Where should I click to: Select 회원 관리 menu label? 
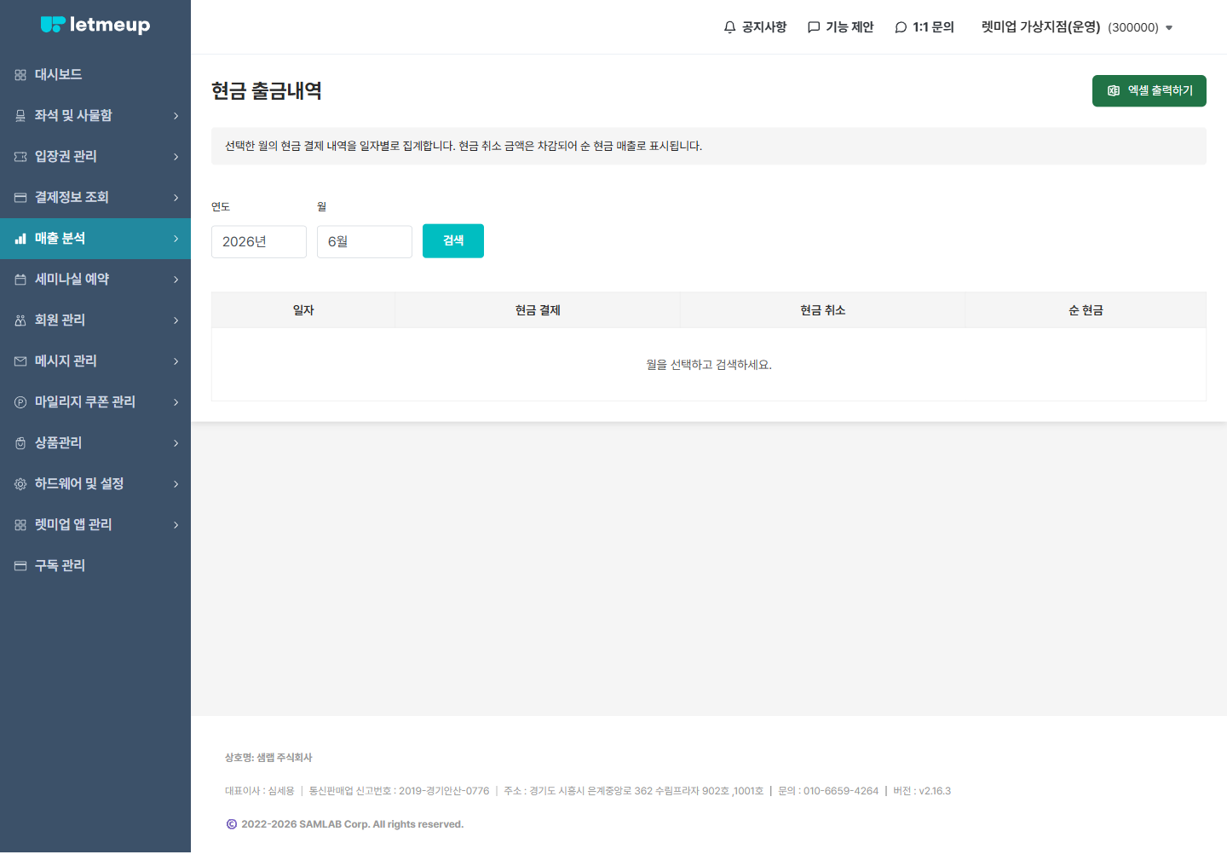(60, 320)
